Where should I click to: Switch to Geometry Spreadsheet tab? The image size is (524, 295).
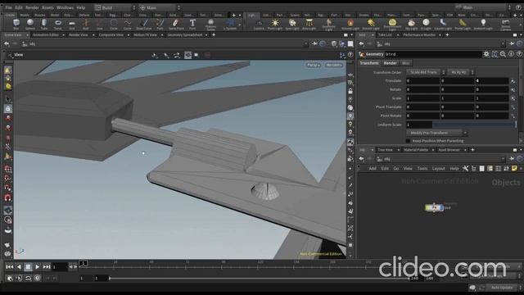185,34
